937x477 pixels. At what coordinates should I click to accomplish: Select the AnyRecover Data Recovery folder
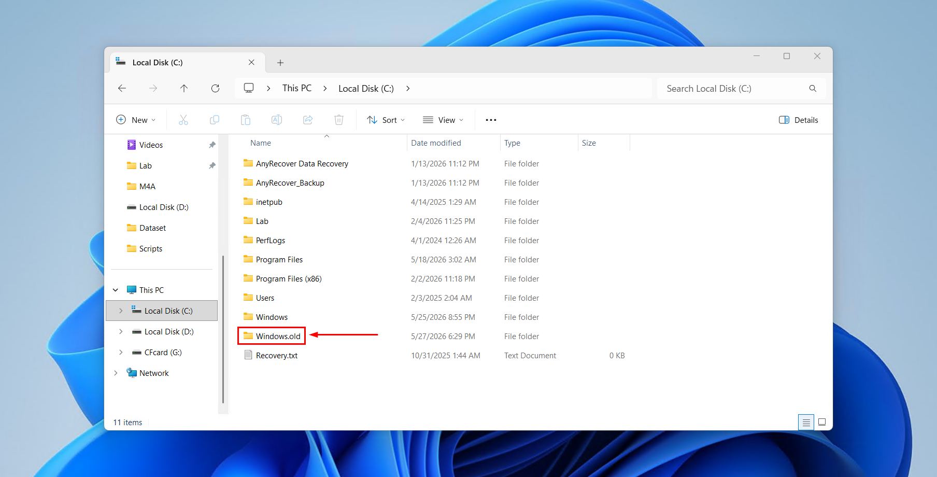302,164
